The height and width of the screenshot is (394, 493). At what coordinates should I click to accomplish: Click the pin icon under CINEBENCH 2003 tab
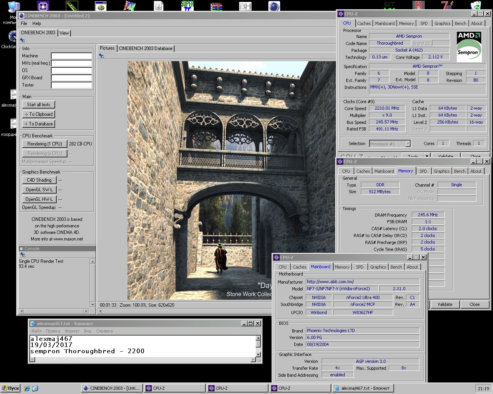pyautogui.click(x=22, y=40)
